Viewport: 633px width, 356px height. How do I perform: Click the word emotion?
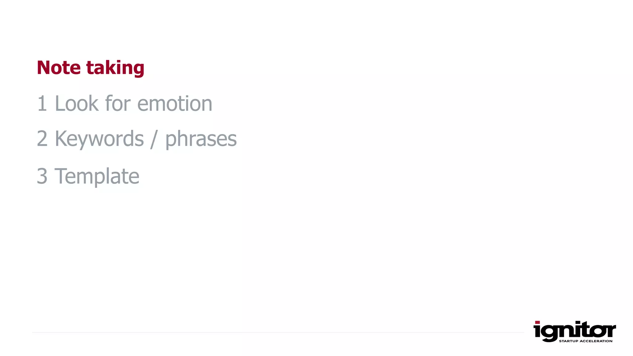(175, 104)
